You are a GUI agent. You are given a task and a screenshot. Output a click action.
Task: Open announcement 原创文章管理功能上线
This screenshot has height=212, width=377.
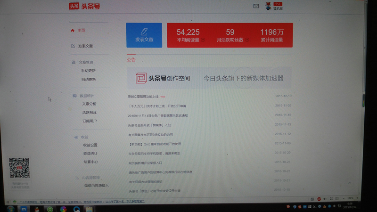(143, 97)
